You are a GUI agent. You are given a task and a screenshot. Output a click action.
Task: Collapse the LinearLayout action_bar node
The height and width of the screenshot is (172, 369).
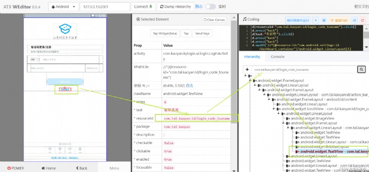(264, 95)
